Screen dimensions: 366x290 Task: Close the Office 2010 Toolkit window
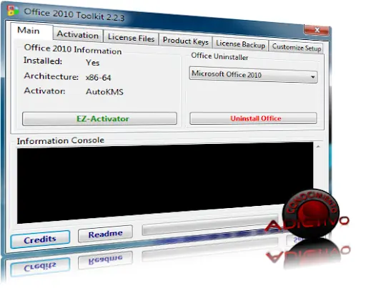(x=317, y=30)
